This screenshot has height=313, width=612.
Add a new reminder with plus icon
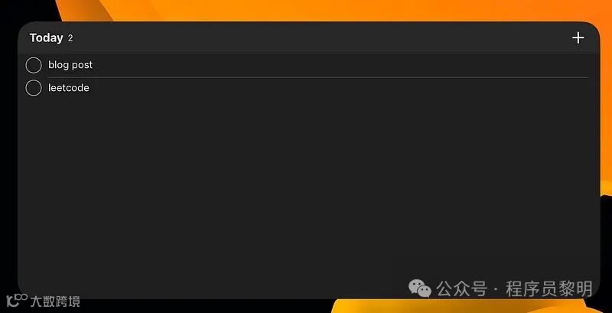(x=578, y=37)
